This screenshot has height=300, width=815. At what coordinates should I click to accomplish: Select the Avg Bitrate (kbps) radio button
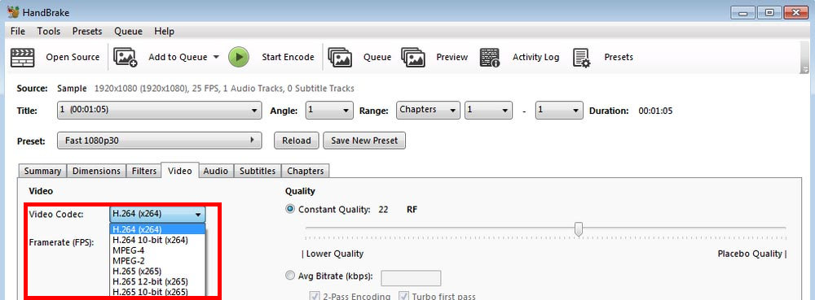pos(290,276)
